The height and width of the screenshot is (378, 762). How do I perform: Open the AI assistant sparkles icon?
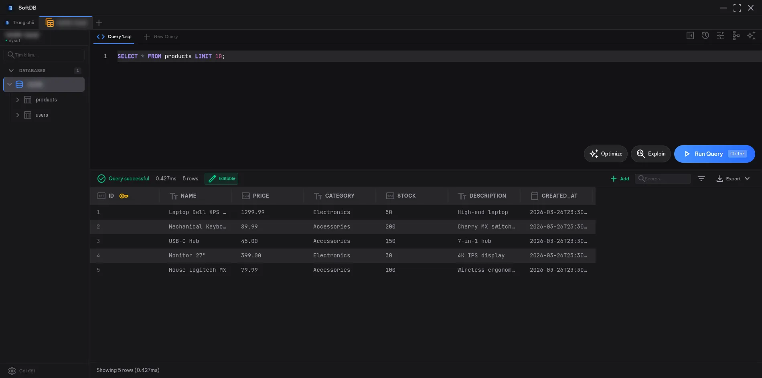(751, 35)
